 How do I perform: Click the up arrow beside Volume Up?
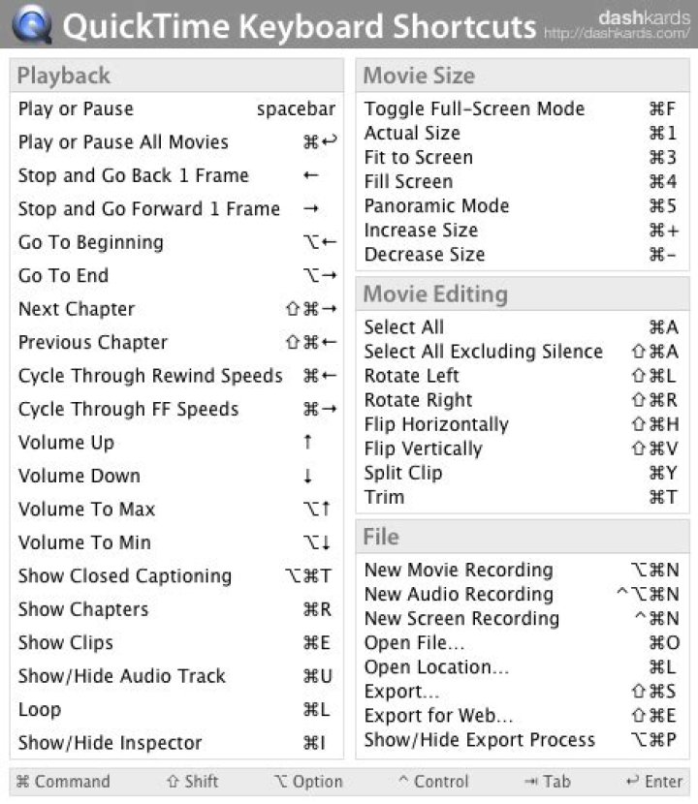click(307, 443)
